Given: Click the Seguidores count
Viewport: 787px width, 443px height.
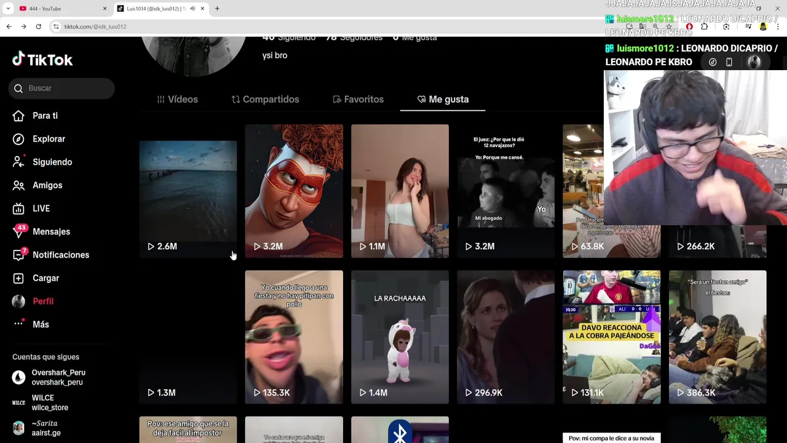Looking at the screenshot, I should (354, 38).
